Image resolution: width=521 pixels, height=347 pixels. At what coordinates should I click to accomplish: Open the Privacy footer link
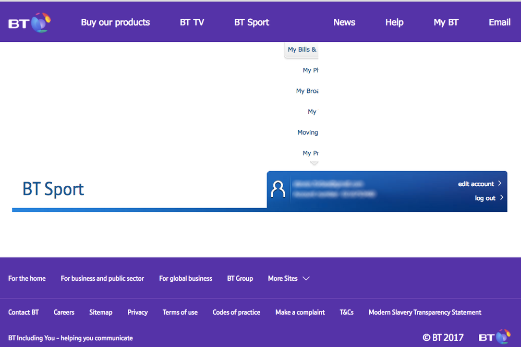point(138,313)
